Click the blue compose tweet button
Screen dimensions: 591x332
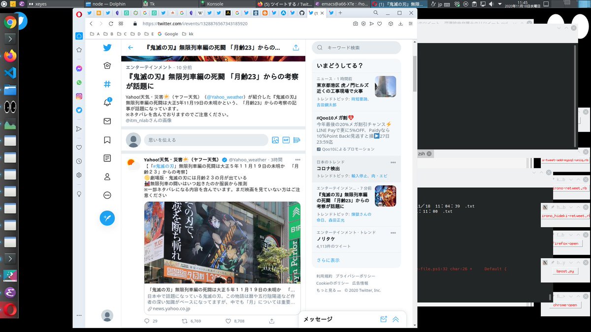[x=107, y=218]
